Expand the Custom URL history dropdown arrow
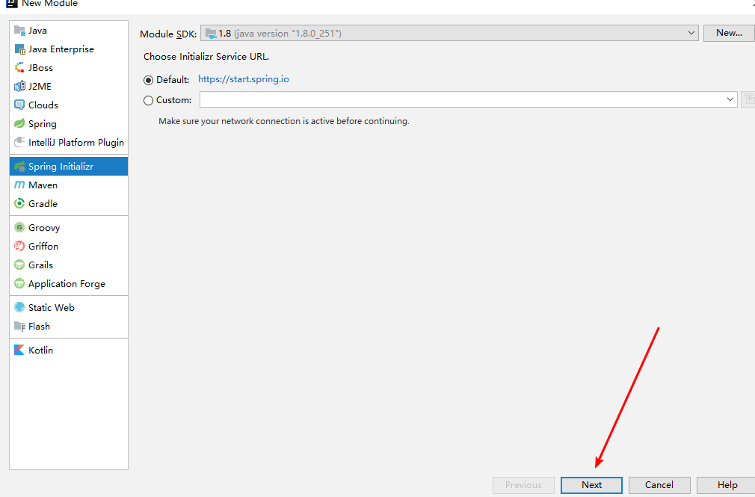This screenshot has height=497, width=755. (730, 99)
